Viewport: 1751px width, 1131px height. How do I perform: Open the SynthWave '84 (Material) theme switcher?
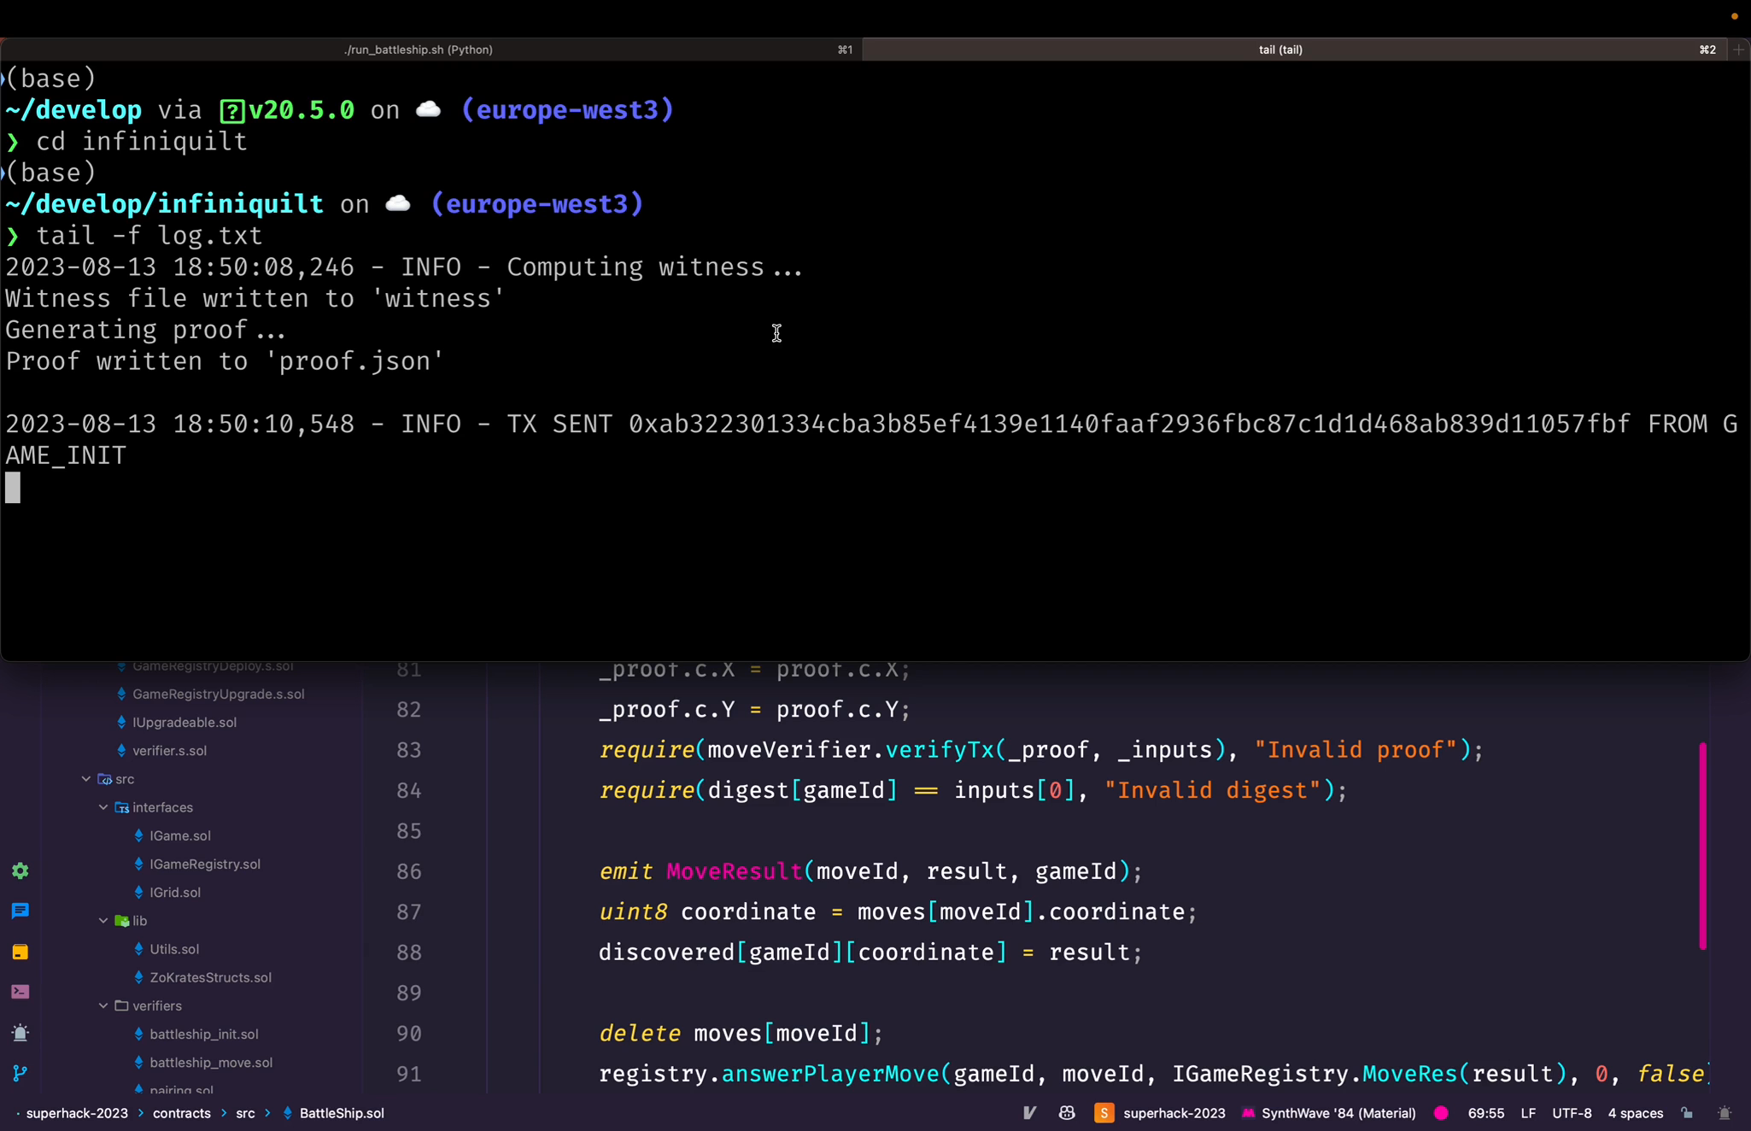(x=1338, y=1113)
